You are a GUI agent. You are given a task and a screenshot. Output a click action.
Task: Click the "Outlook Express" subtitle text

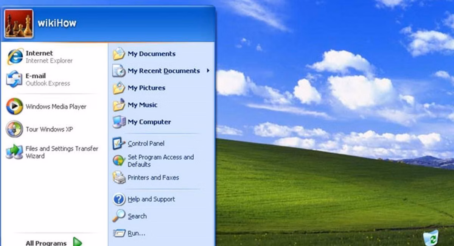point(48,83)
